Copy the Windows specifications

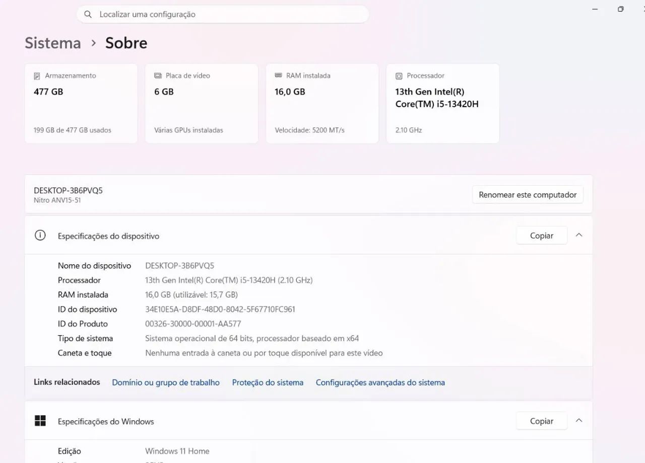pyautogui.click(x=542, y=421)
